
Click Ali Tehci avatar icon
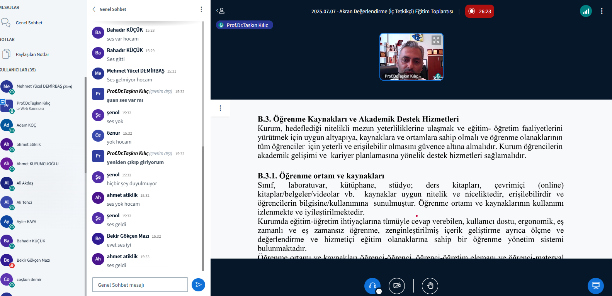pos(7,202)
